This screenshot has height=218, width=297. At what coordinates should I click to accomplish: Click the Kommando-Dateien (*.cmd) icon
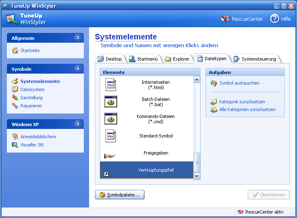pyautogui.click(x=111, y=119)
